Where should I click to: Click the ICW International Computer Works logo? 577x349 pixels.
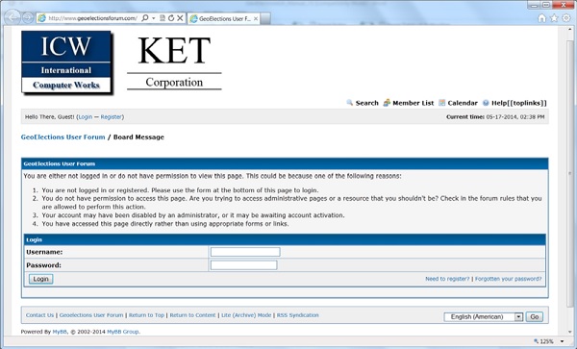(x=66, y=62)
